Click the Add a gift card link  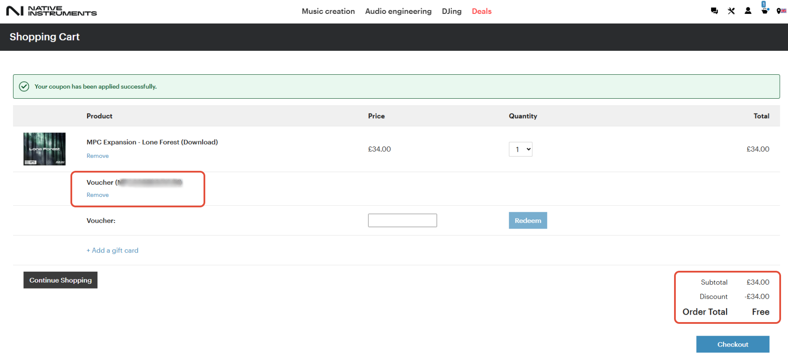click(112, 250)
